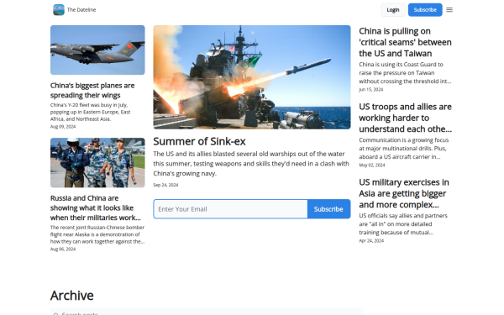
Task: Click the 'Apr 24, 2024' date
Action: pyautogui.click(x=371, y=240)
